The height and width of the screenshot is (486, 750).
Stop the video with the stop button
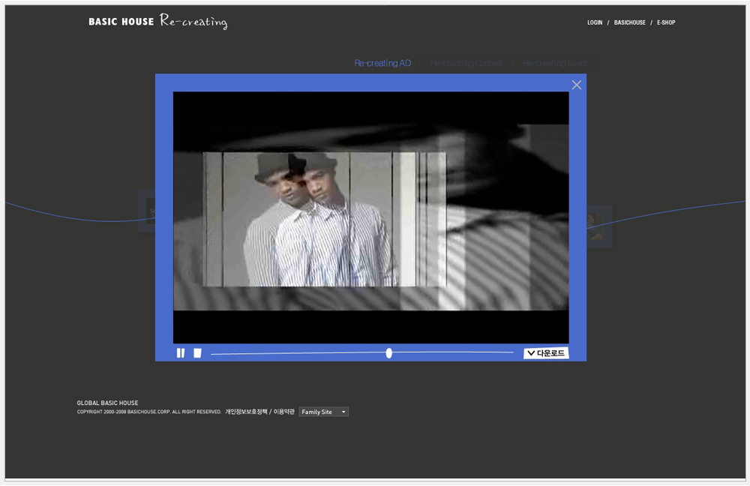coord(197,353)
